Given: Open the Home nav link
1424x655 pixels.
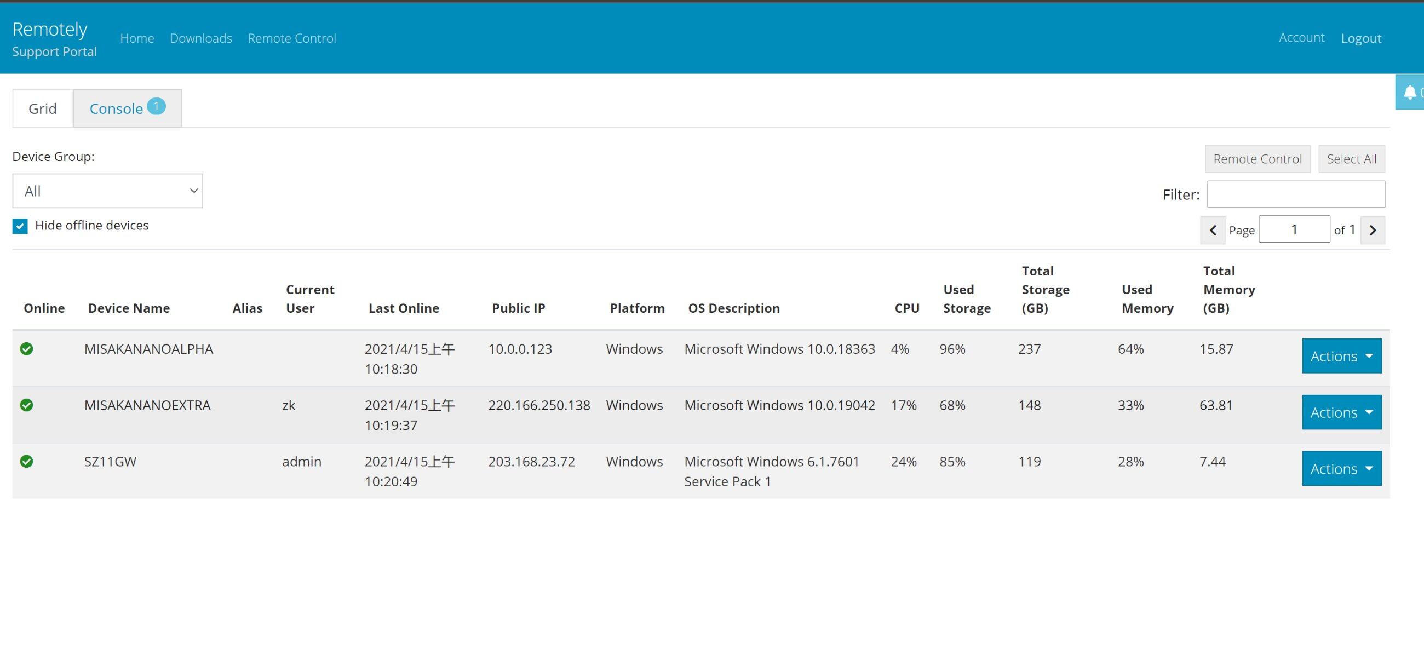Looking at the screenshot, I should click(137, 38).
